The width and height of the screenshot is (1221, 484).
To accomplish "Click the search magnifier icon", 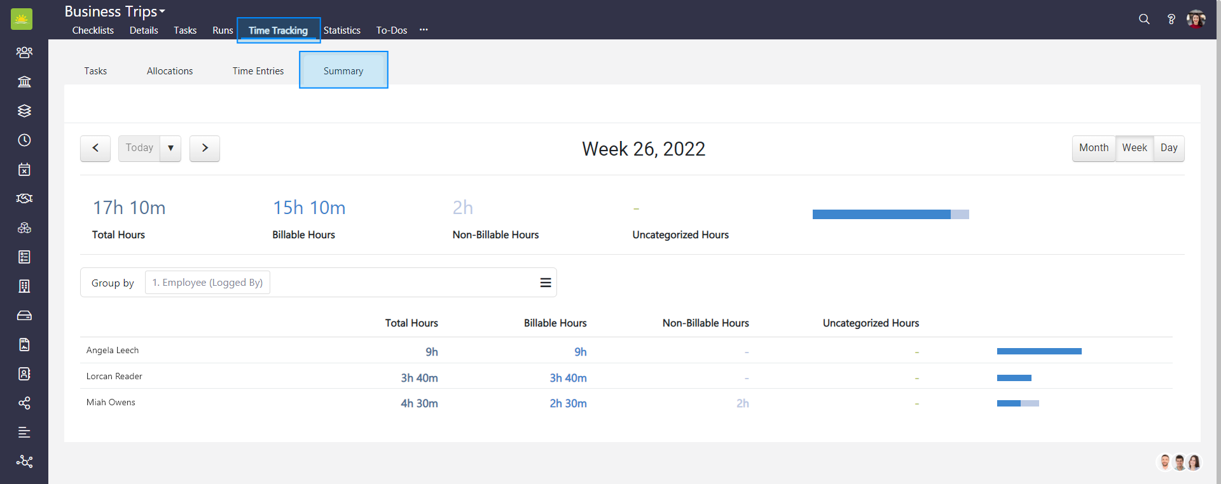I will click(1144, 19).
